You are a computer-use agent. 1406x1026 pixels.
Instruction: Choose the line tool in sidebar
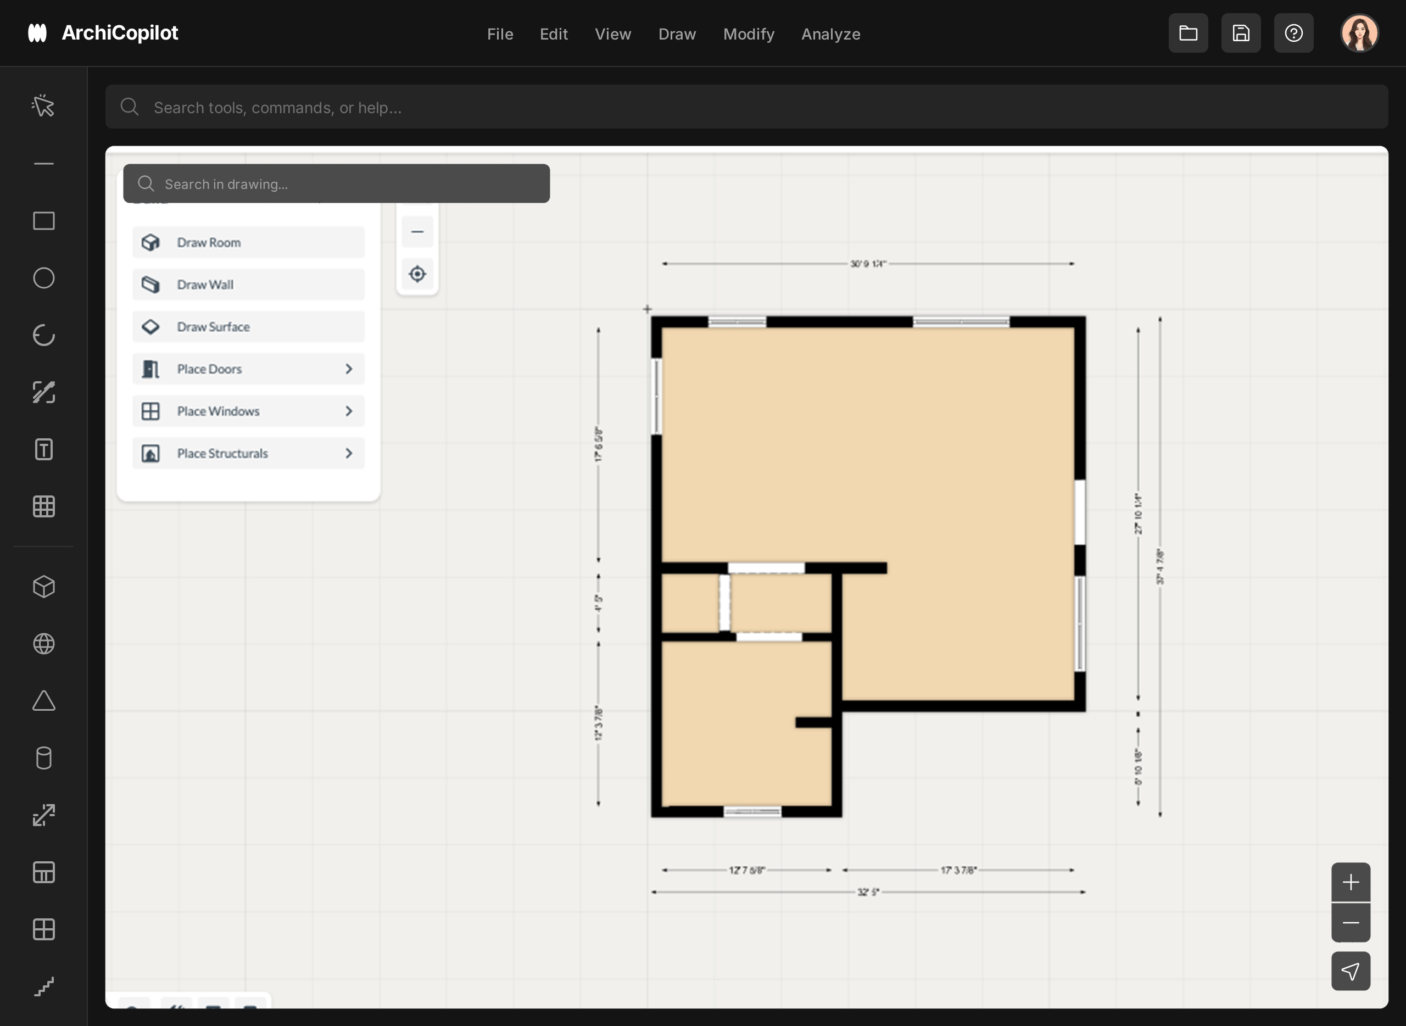point(43,164)
